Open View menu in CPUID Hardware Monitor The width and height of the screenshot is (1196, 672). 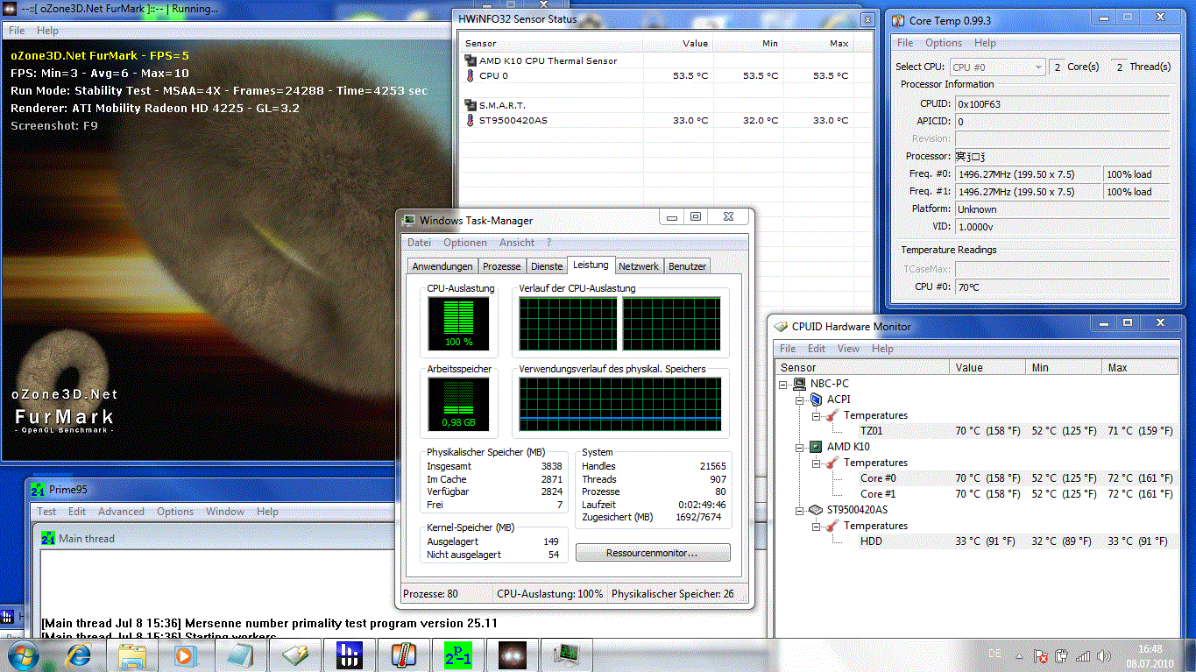coord(848,349)
